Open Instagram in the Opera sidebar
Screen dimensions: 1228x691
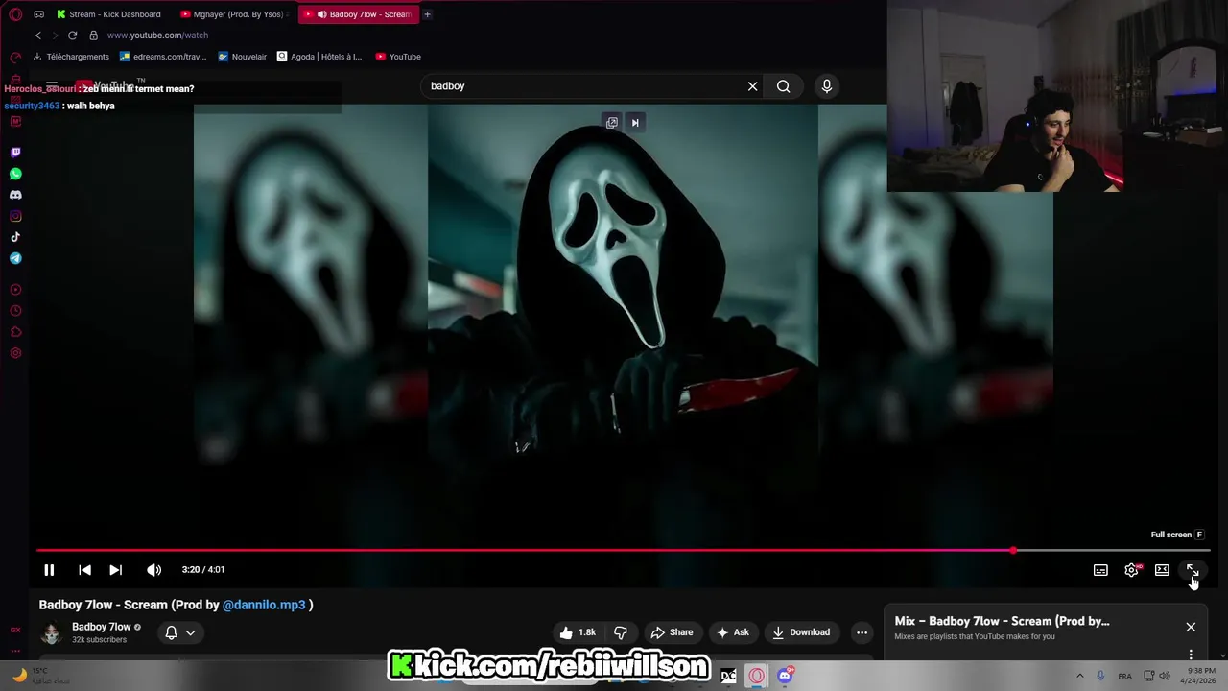(15, 216)
